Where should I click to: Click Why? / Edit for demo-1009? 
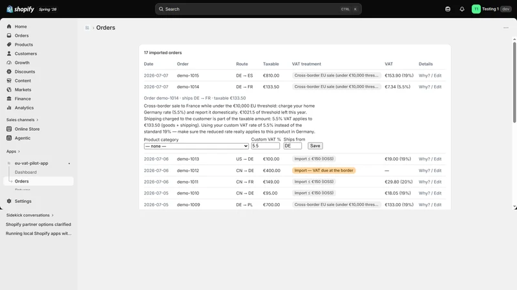coord(430,204)
